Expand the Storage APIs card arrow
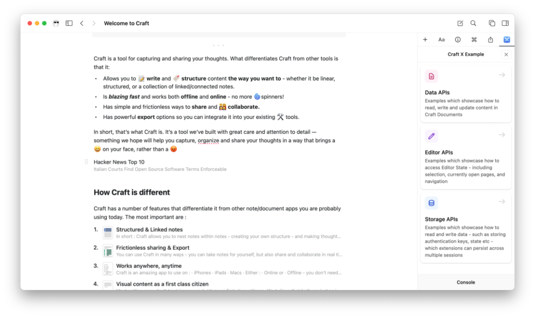The image size is (535, 317). (502, 202)
